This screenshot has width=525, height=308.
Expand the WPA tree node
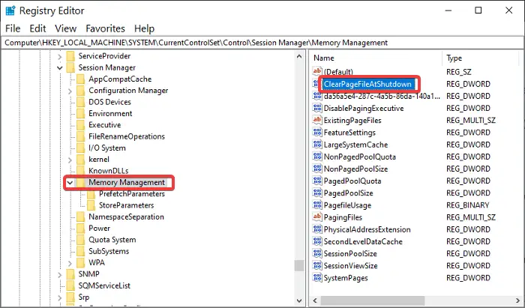coord(70,263)
